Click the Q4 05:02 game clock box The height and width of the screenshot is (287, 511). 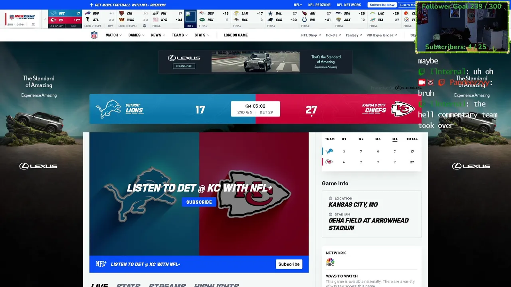tap(255, 109)
